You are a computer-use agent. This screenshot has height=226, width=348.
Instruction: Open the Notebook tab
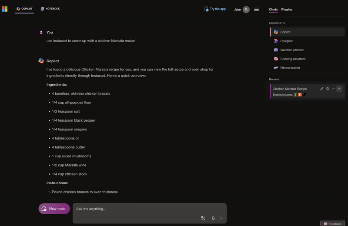[x=50, y=9]
